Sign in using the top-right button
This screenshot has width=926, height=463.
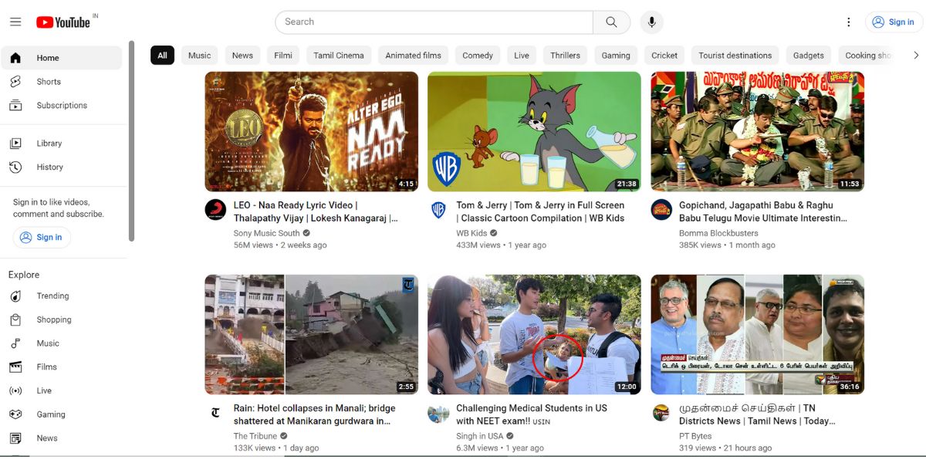[893, 22]
